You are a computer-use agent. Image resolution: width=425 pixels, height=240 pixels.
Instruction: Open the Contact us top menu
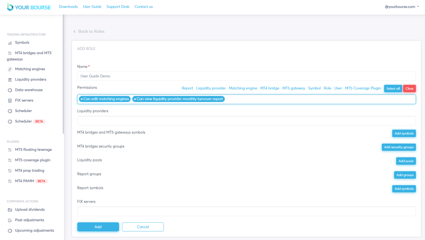coord(144,7)
